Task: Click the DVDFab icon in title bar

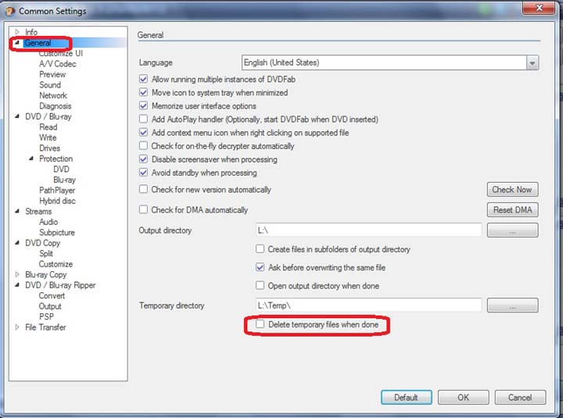Action: click(x=9, y=11)
